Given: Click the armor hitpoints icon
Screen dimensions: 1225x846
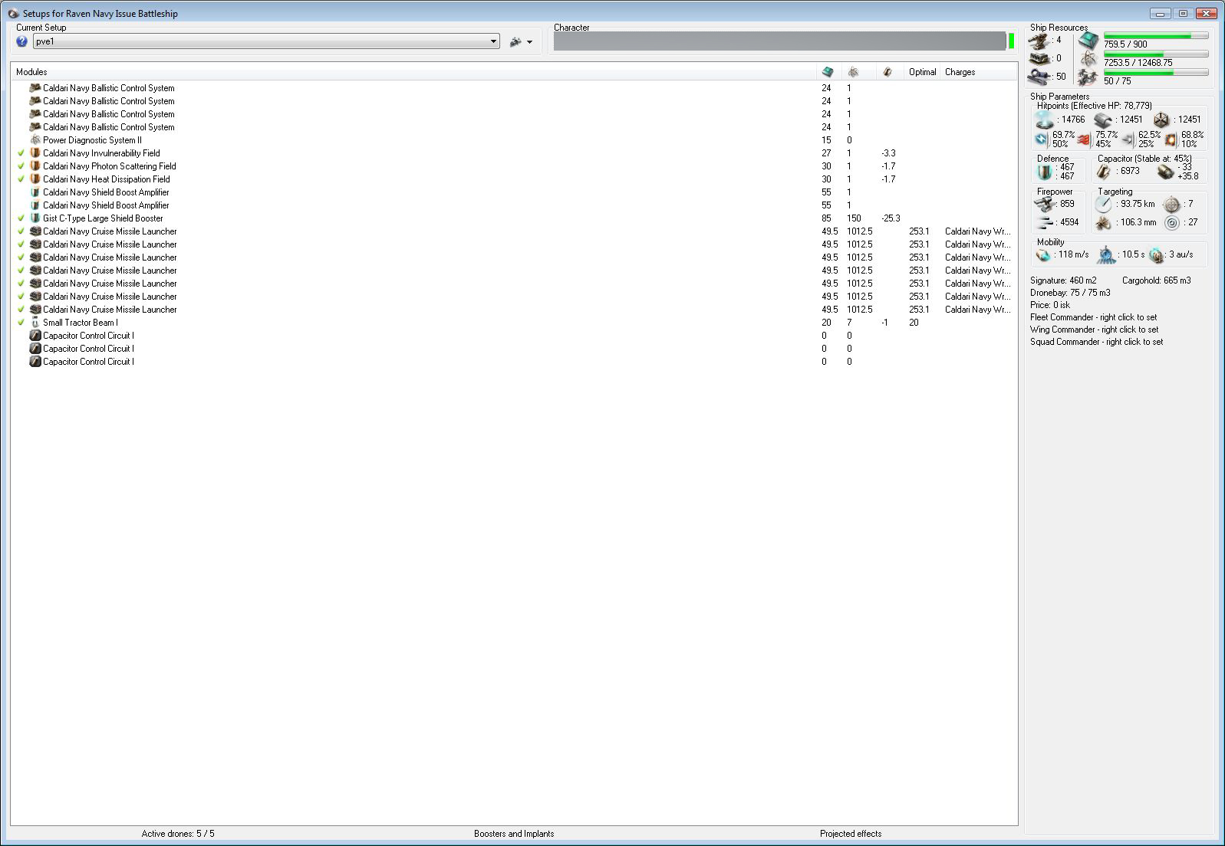Looking at the screenshot, I should point(1103,120).
